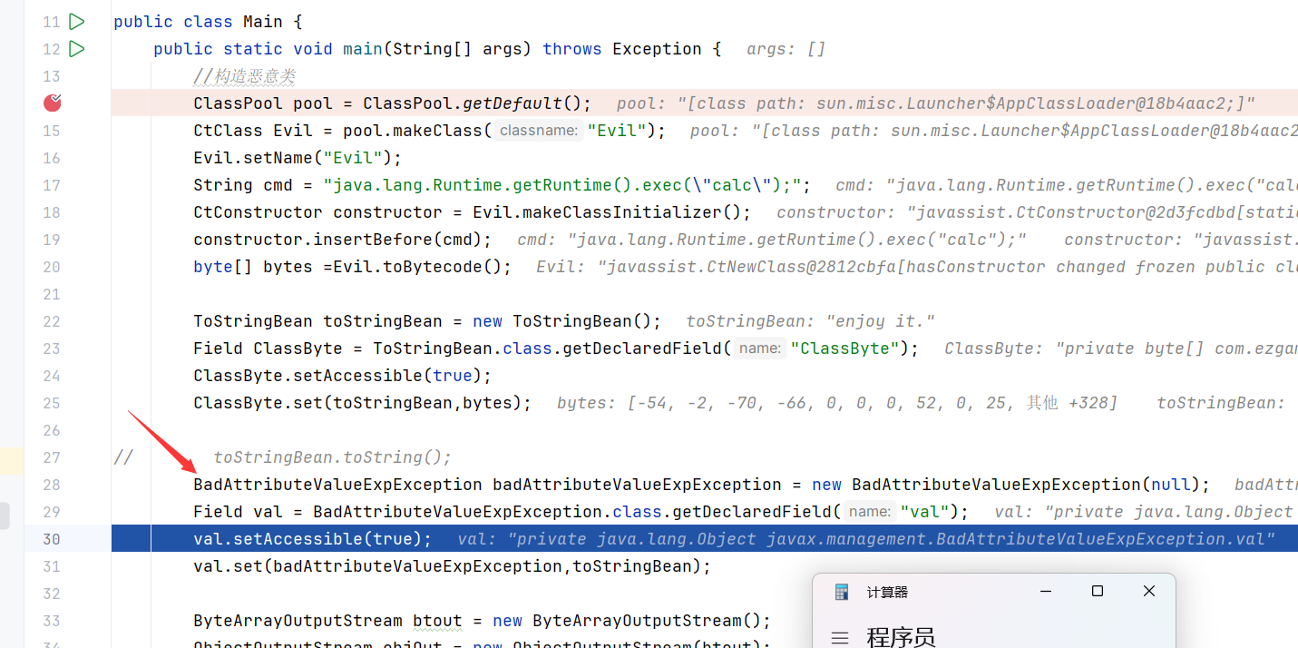The height and width of the screenshot is (648, 1298).
Task: Click line number 31 in the gutter
Action: tap(51, 566)
